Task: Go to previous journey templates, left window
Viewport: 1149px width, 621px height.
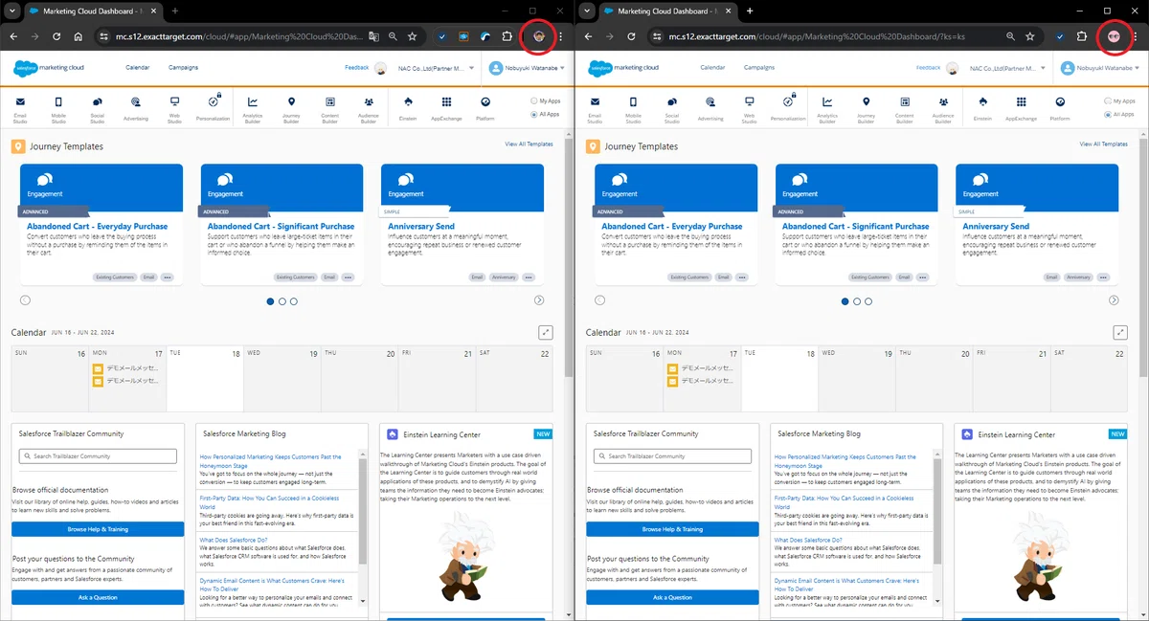Action: click(25, 300)
